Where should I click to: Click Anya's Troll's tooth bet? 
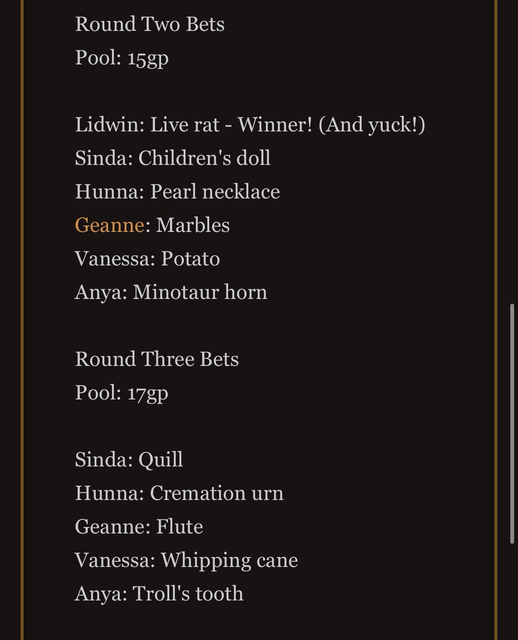(159, 594)
